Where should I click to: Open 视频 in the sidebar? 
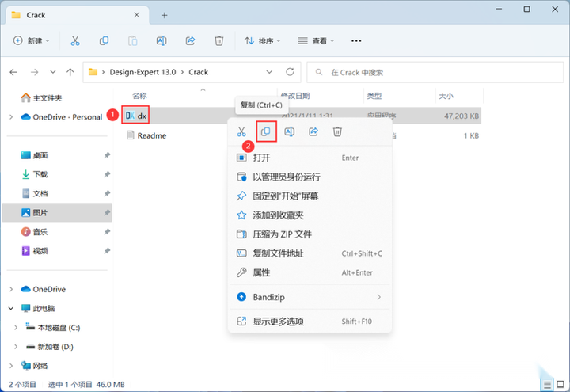(35, 251)
